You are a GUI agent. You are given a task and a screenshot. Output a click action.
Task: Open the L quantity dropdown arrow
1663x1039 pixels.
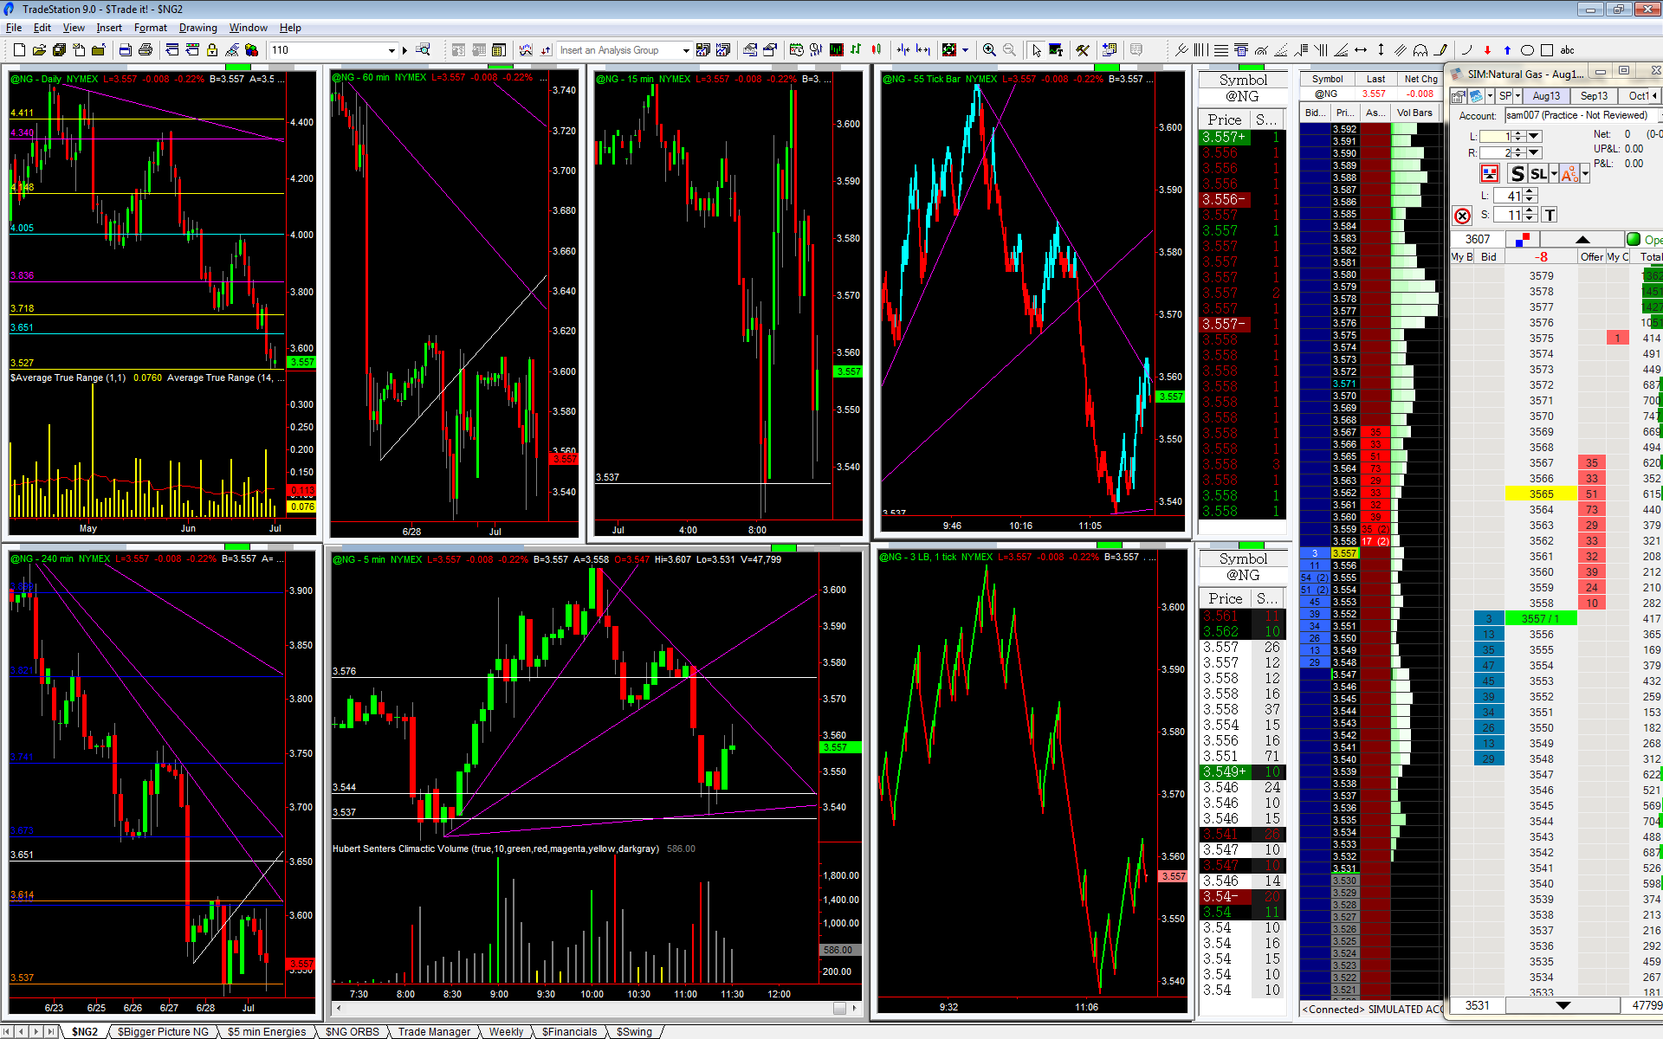click(1534, 136)
